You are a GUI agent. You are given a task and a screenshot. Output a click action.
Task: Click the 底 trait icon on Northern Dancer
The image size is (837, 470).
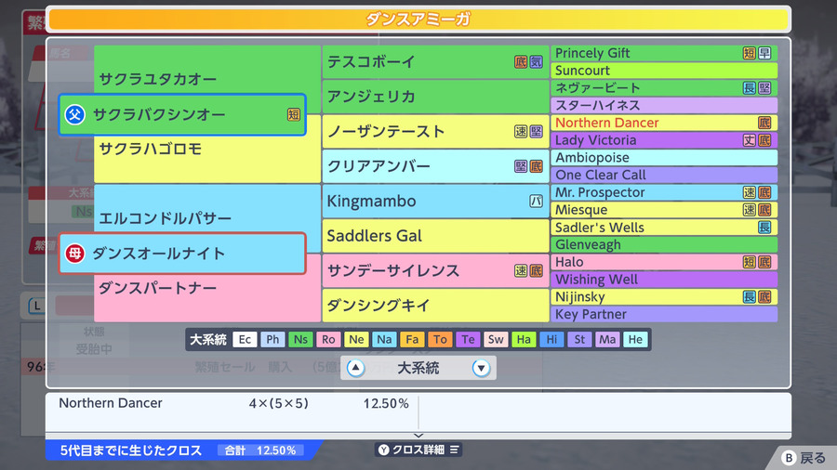coord(764,123)
